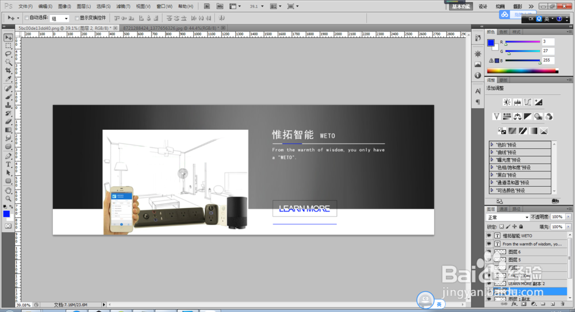Select the Brush tool

(8, 97)
